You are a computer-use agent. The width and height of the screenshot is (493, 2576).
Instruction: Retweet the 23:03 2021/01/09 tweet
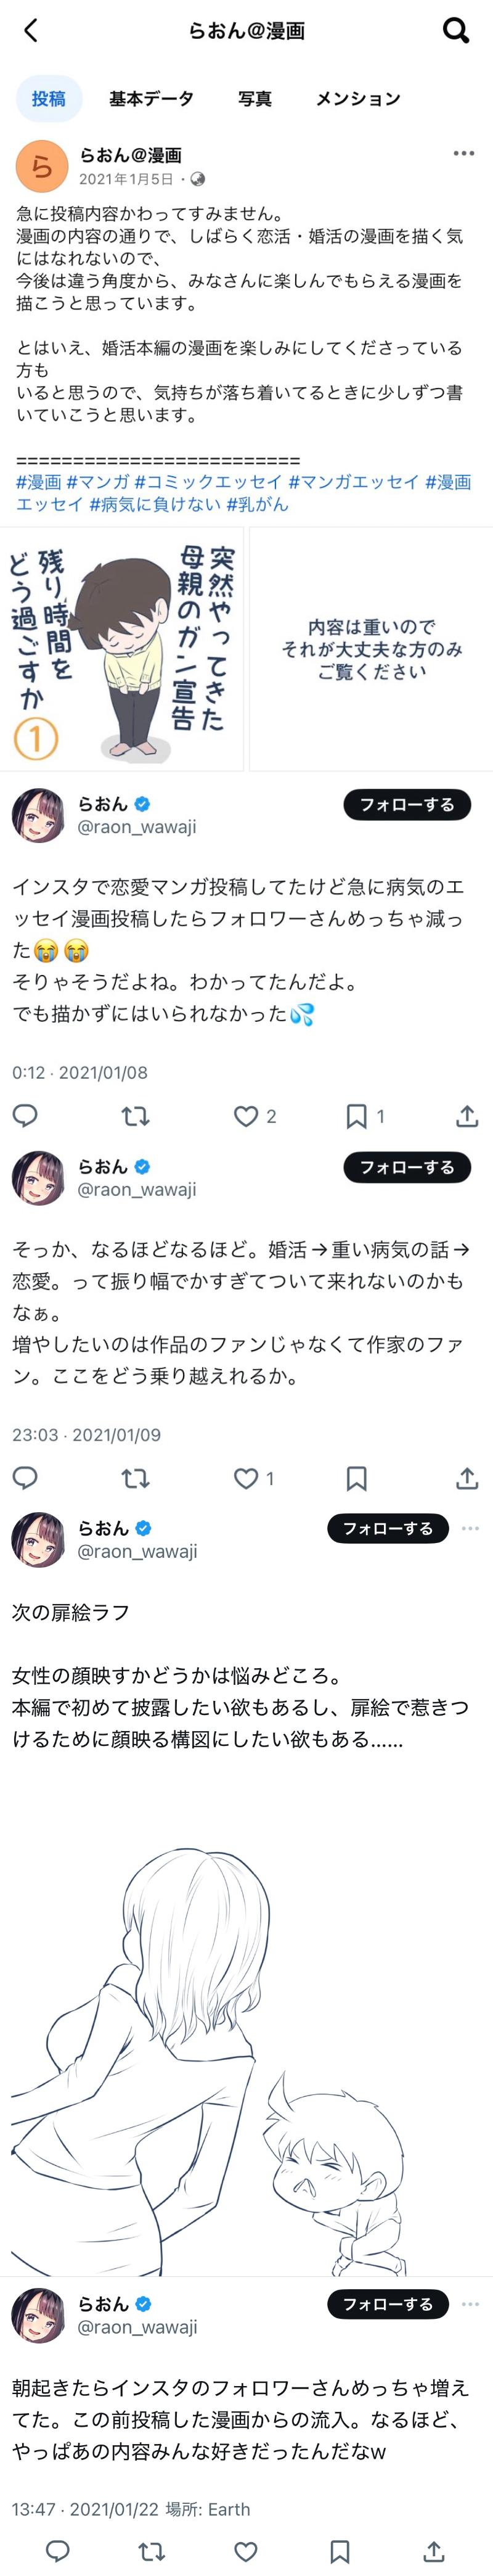point(135,1477)
